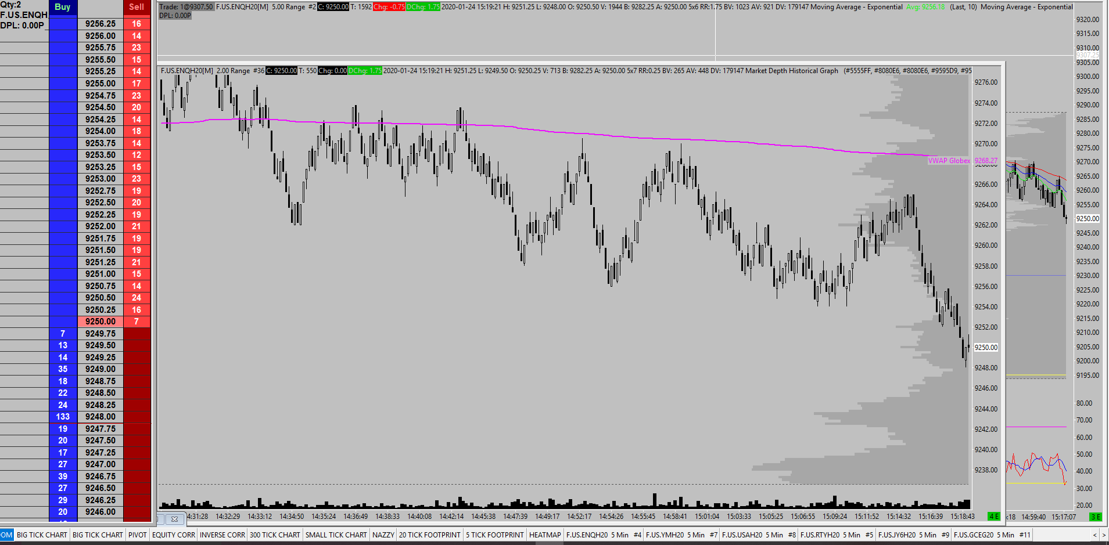This screenshot has width=1109, height=545.
Task: Select the 300 TICK CHART tab
Action: (x=275, y=535)
